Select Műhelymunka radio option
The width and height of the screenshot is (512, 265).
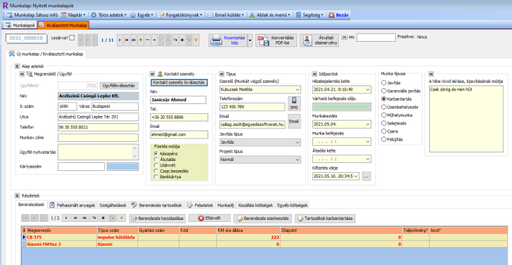(x=384, y=115)
